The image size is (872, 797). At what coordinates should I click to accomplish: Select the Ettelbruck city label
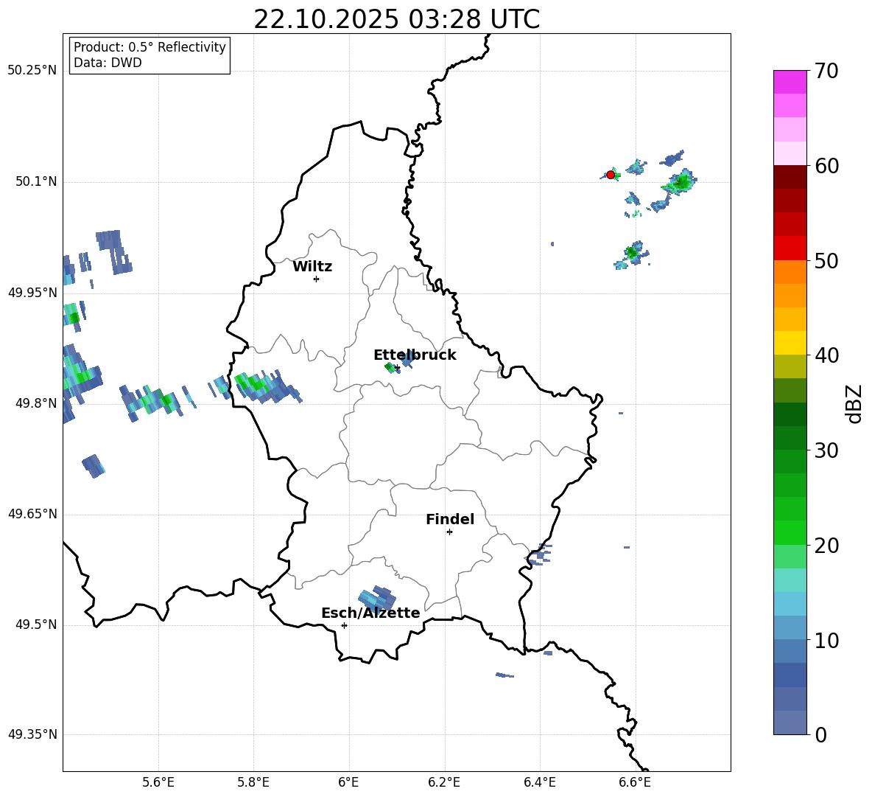pos(415,355)
